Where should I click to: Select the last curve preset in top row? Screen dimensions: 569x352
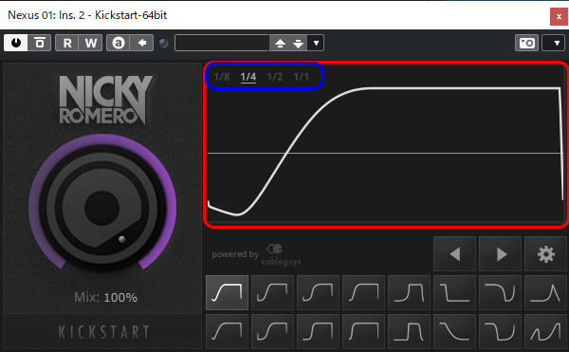546,292
